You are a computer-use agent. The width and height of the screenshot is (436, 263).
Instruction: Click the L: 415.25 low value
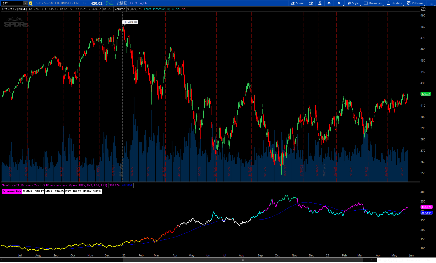tap(81, 9)
